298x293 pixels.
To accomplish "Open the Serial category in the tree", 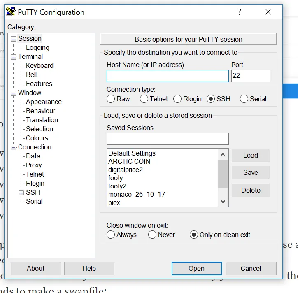I will [34, 201].
